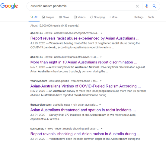Expand arrow beside voanews.com result URL
Viewport: 166px width, 141px height.
tap(101, 81)
